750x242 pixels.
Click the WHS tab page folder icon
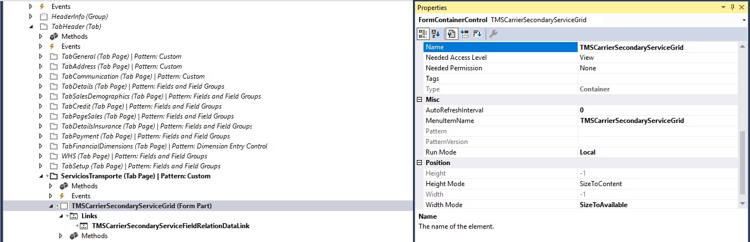pyautogui.click(x=54, y=156)
